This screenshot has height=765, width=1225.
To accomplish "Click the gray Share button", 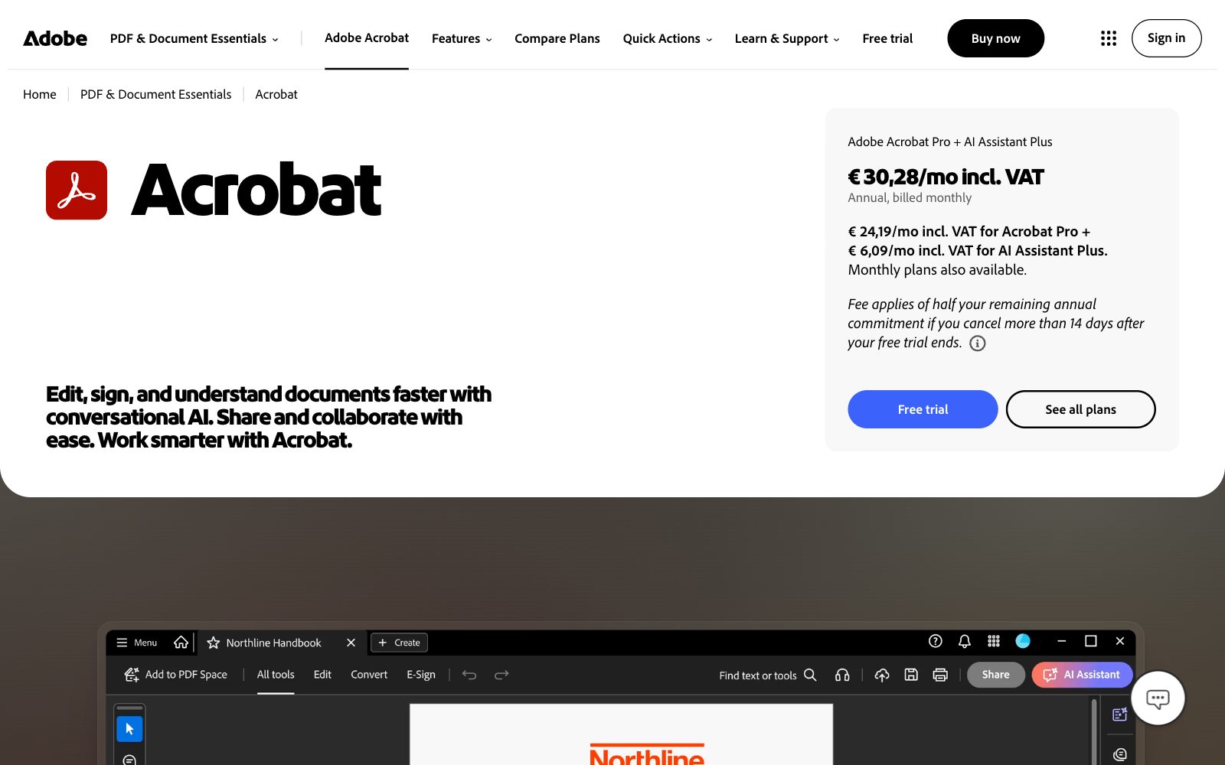I will pyautogui.click(x=995, y=675).
